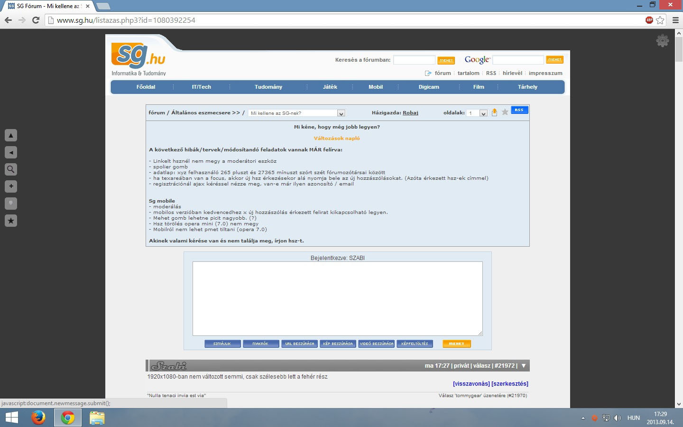Click the gear settings icon at top right
Screen dimensions: 683x427
point(662,41)
